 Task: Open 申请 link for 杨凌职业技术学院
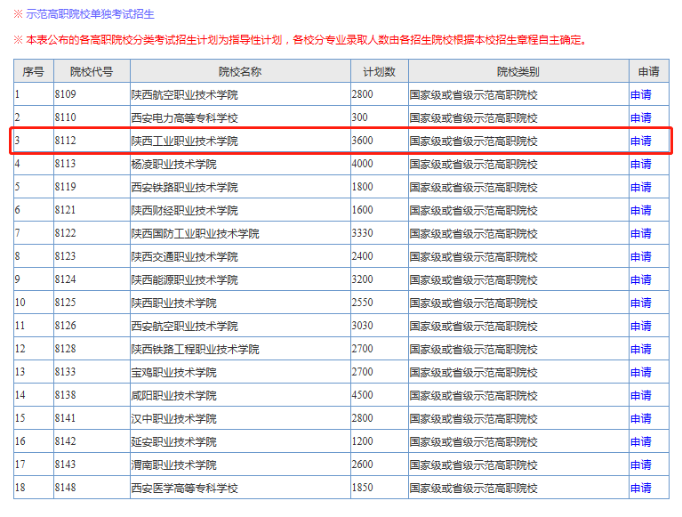click(640, 164)
